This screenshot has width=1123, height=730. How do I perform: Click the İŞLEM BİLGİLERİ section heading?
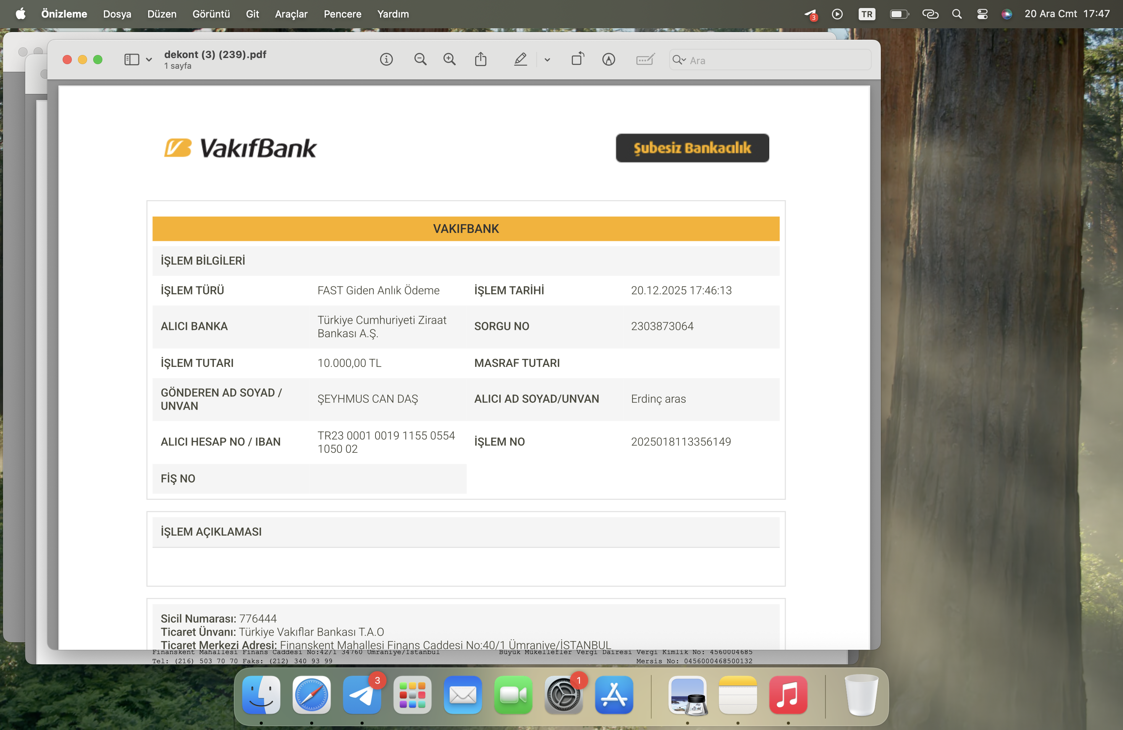[x=203, y=261]
